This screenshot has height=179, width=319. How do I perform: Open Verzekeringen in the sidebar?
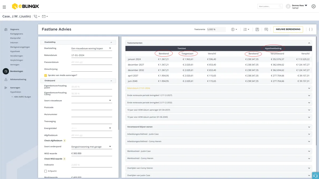(x=16, y=56)
